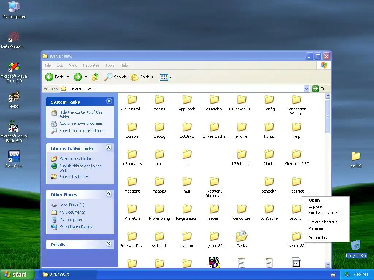Screen dimensions: 374x280
Task: Go up one folder level icon
Action: (x=95, y=77)
